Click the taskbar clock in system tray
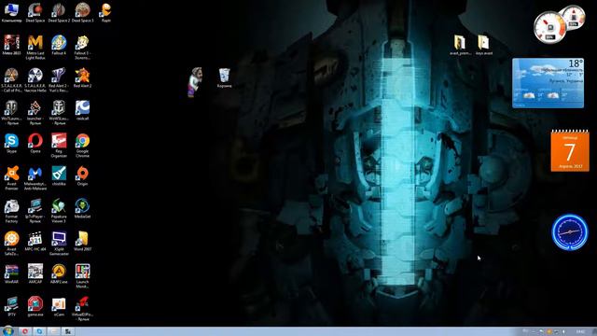Image resolution: width=597 pixels, height=336 pixels. click(x=580, y=332)
